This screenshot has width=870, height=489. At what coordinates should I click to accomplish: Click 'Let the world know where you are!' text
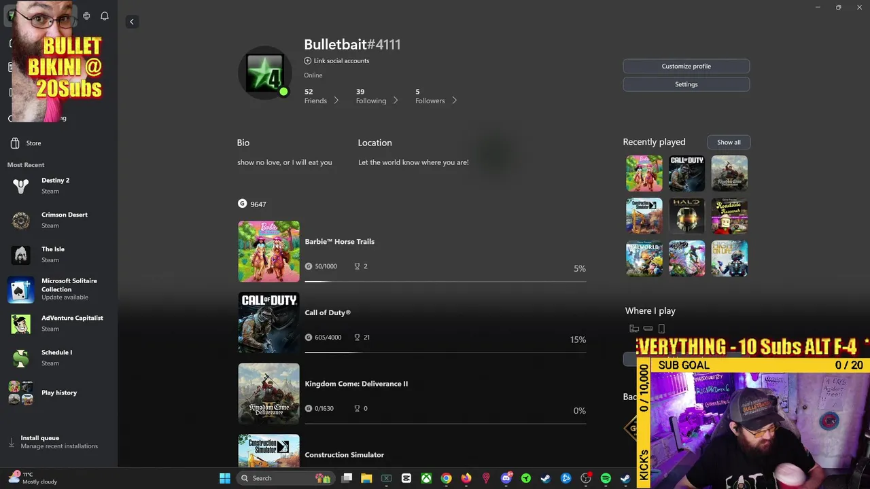(x=413, y=162)
